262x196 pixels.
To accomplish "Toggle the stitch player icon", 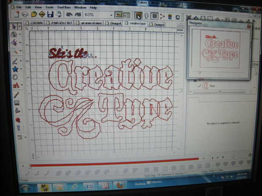I will (x=138, y=16).
